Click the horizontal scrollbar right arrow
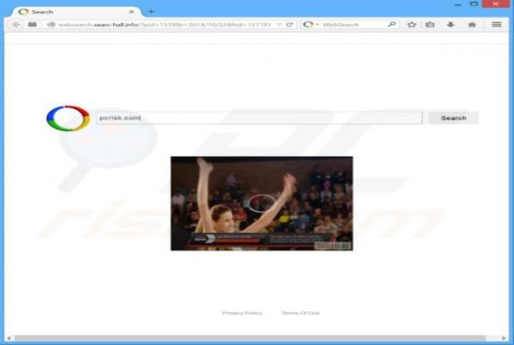This screenshot has width=514, height=345. 503,339
